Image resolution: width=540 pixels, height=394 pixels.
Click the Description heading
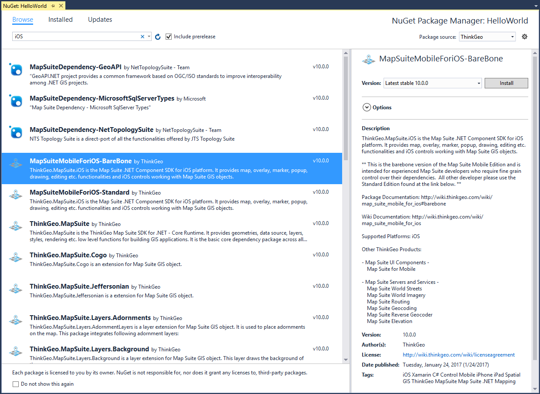[376, 128]
